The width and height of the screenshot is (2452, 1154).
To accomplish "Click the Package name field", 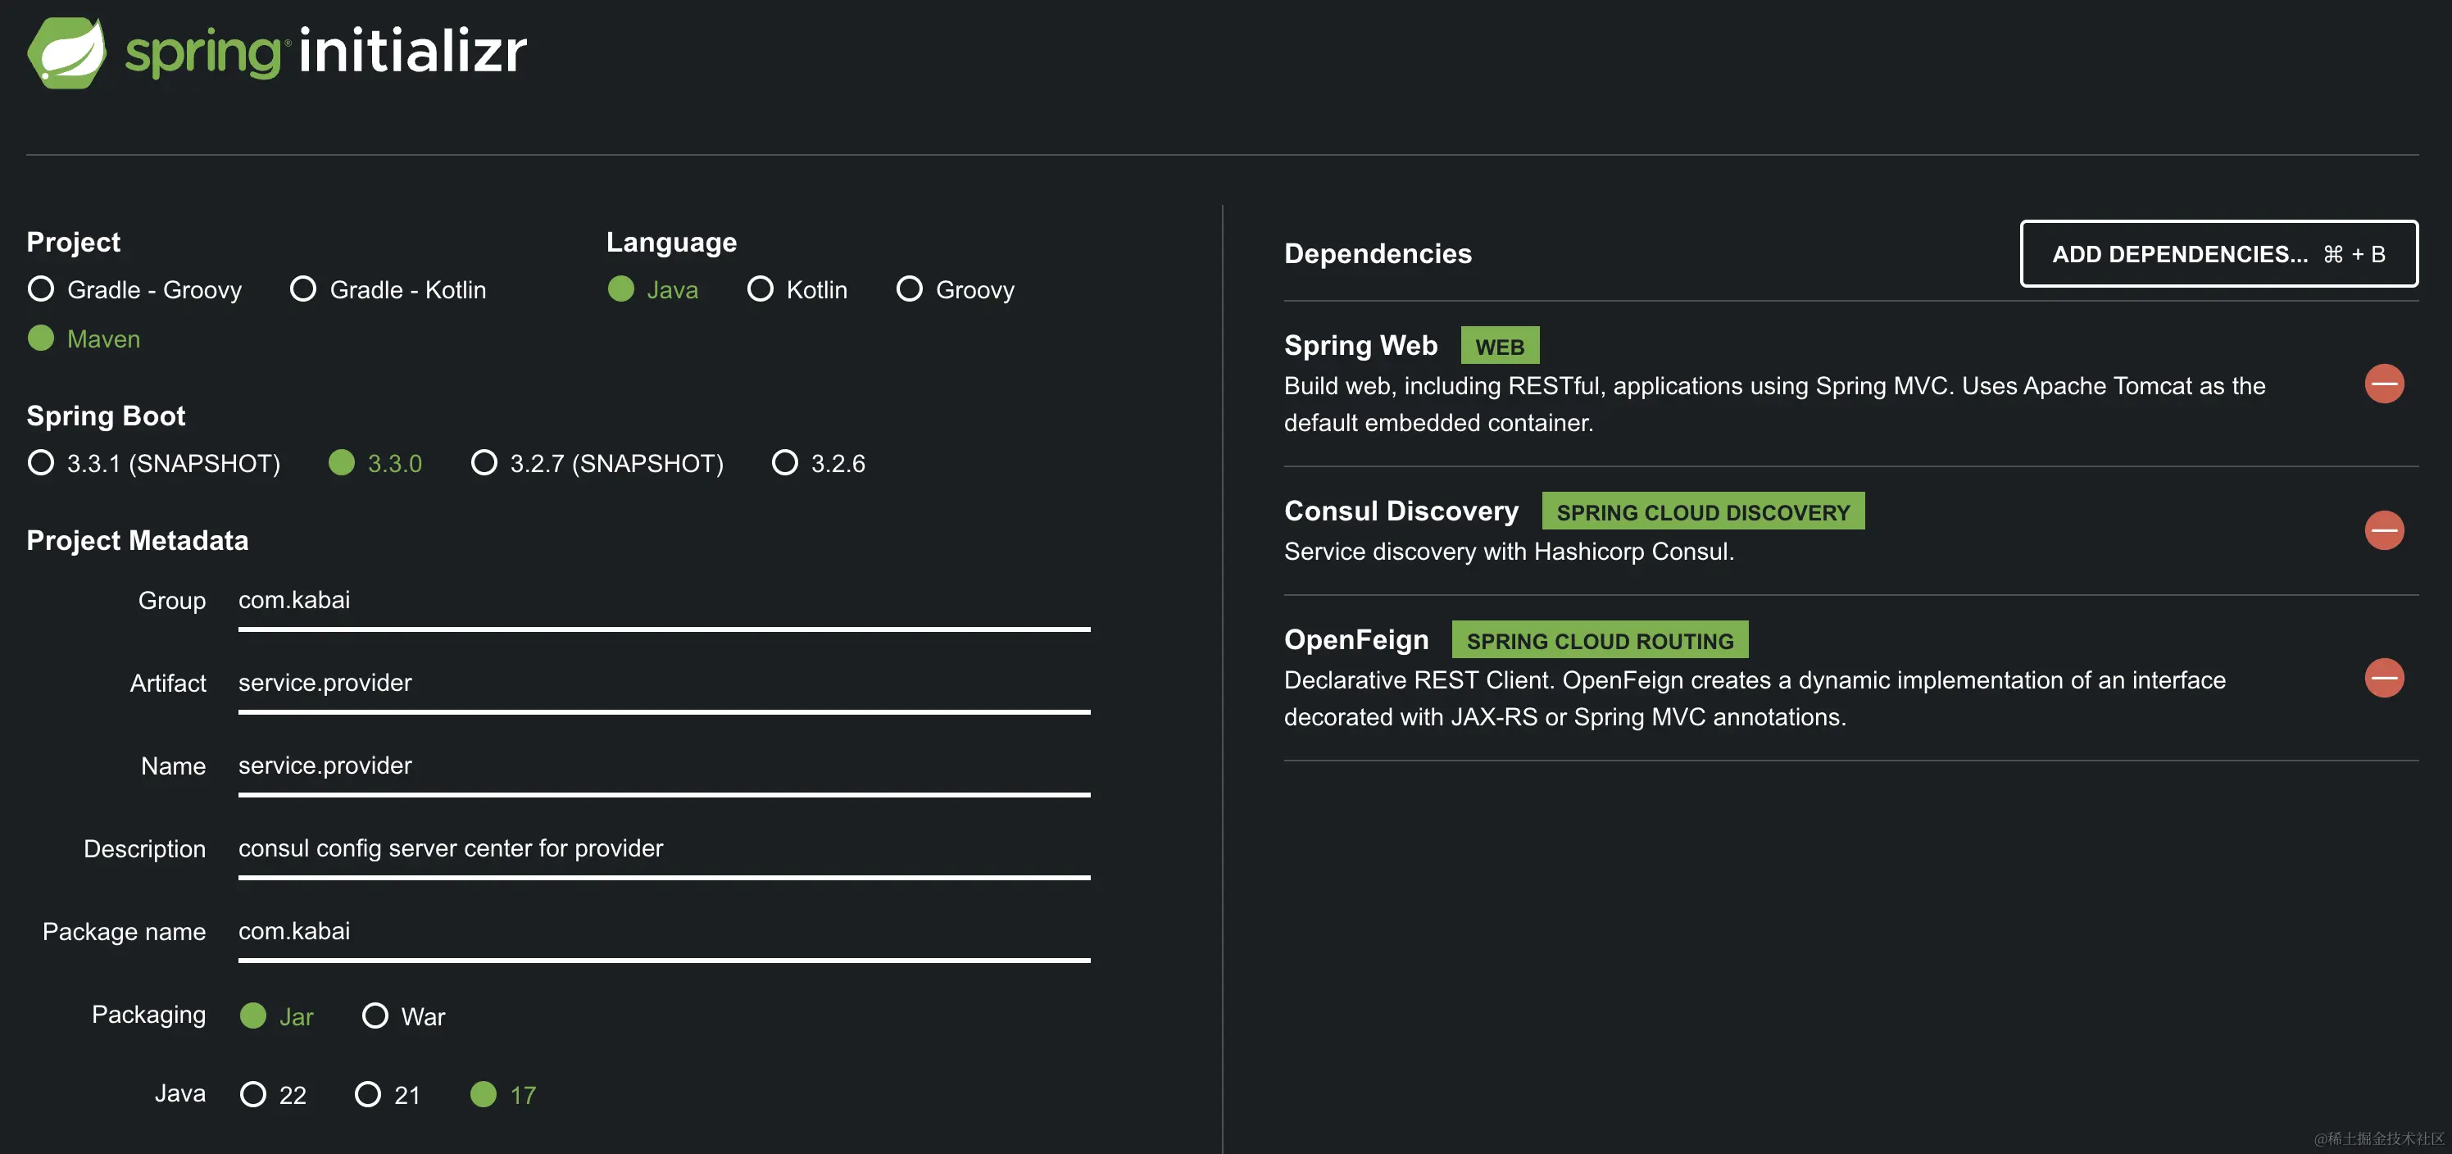I will coord(656,931).
